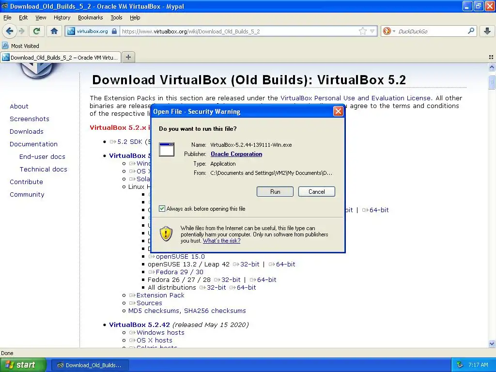Click the VirtualBox Personal Use and Evaluation License link
This screenshot has width=496, height=372.
(x=355, y=98)
